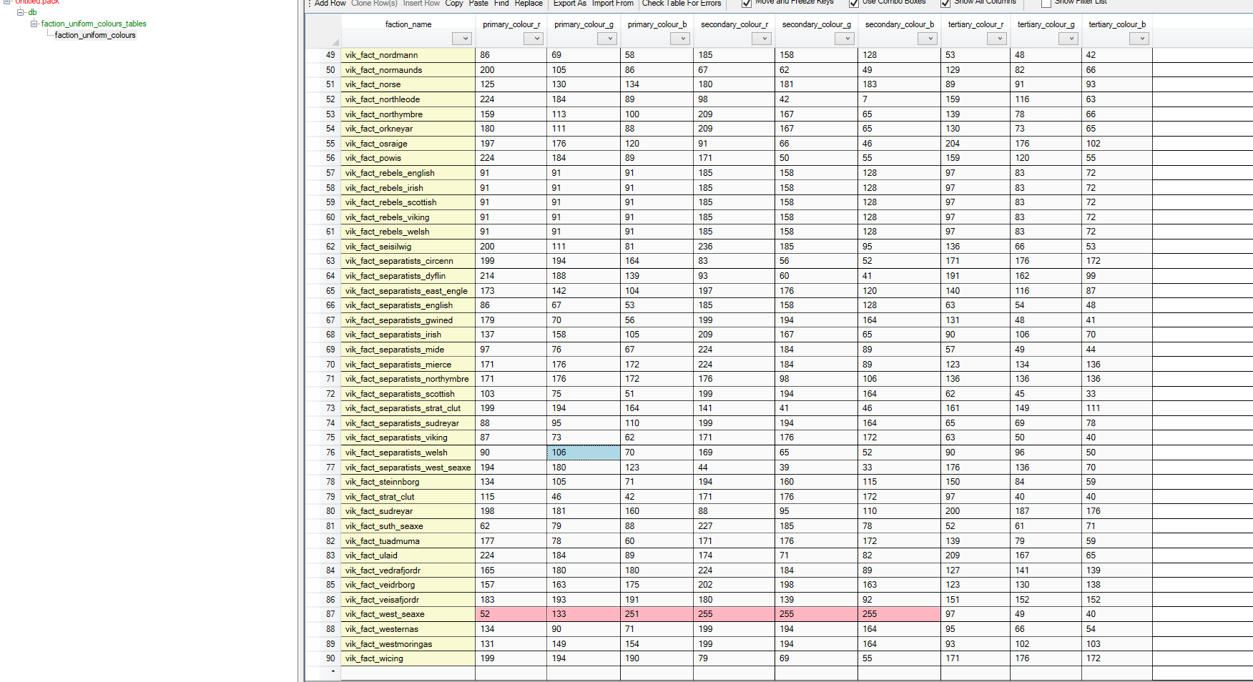This screenshot has height=682, width=1253.
Task: Select primary_colour_b 251 cell of vik_fact_west_seaxe
Action: (657, 614)
